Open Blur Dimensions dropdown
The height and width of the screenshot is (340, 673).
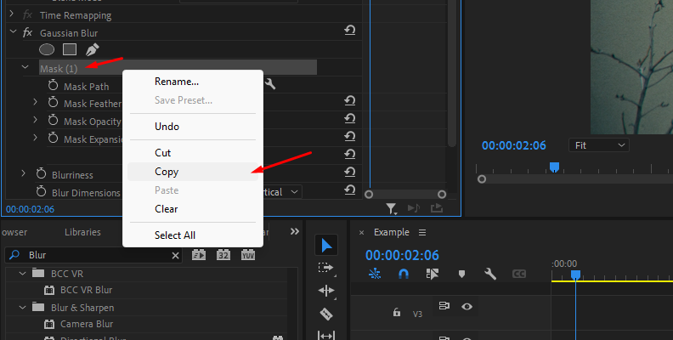280,192
